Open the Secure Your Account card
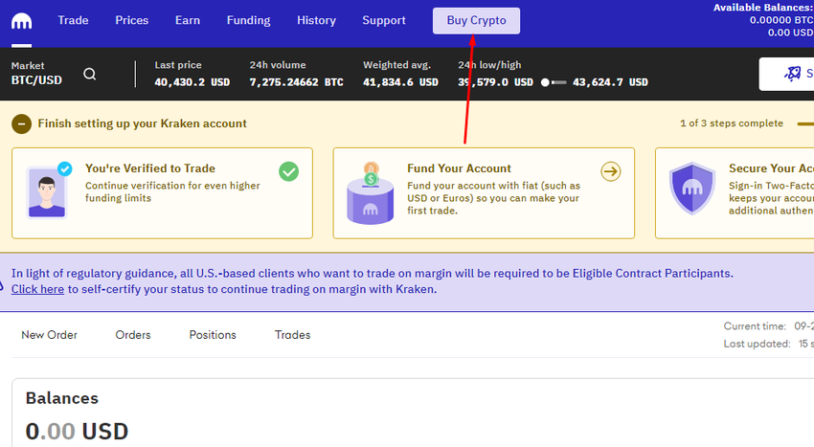The width and height of the screenshot is (814, 447). pos(735,193)
